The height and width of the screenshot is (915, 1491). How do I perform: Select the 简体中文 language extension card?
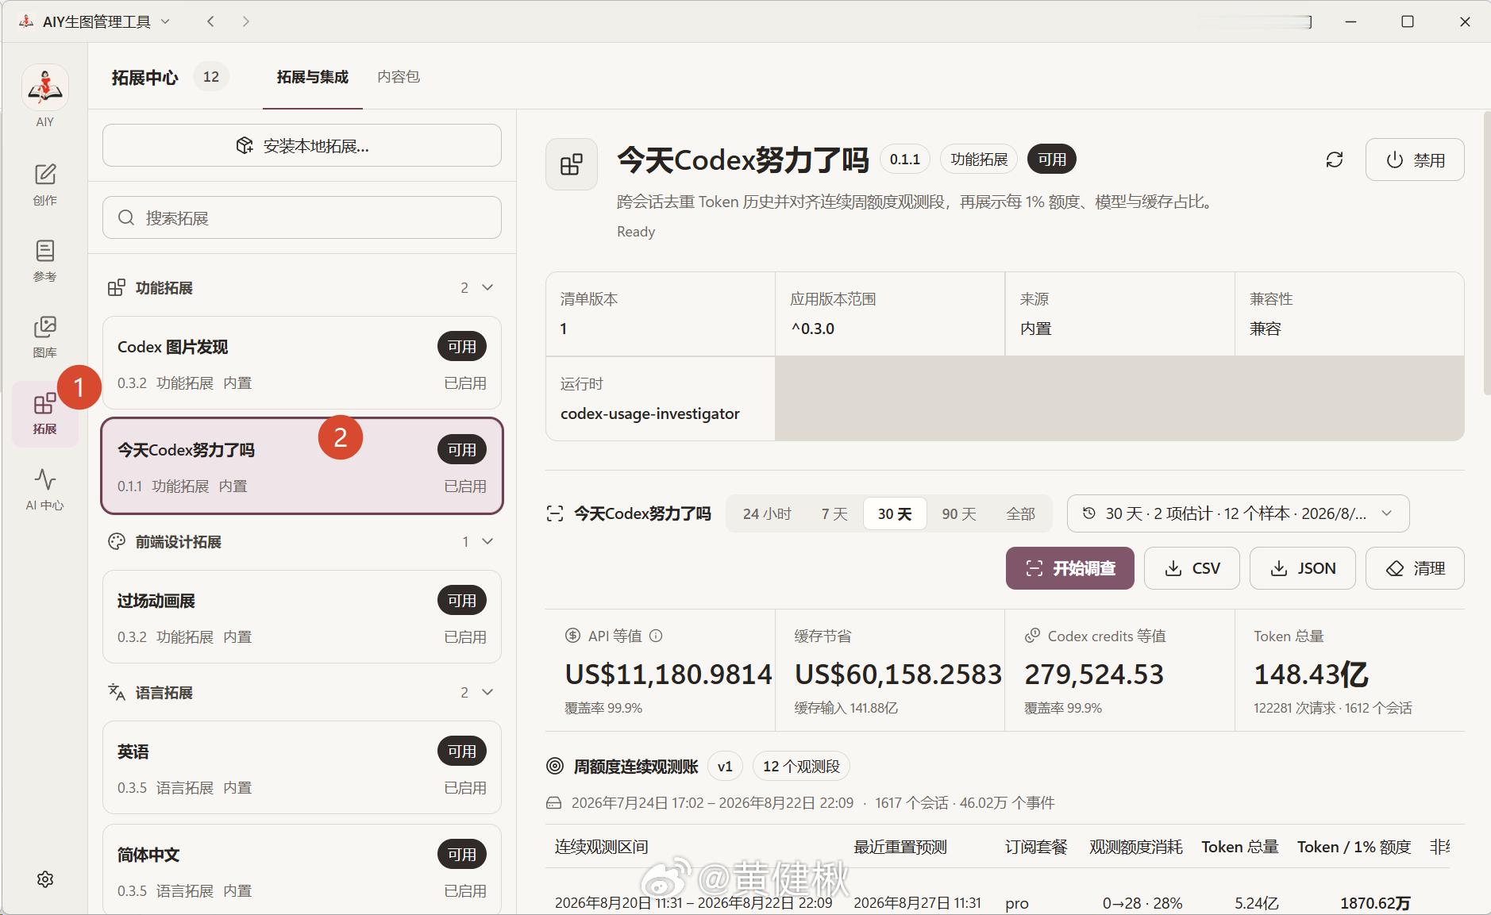302,869
